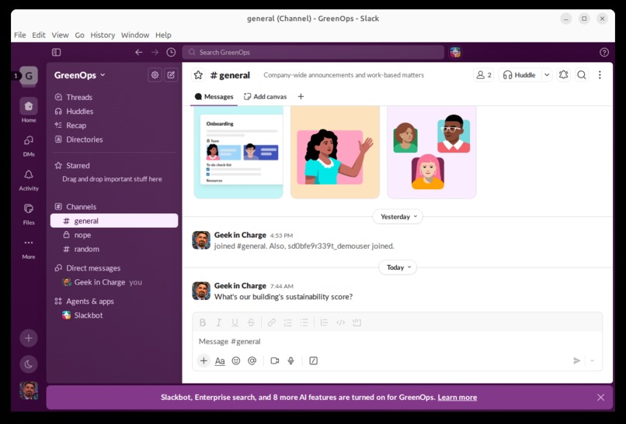
Task: Click the Message #general input field
Action: pos(397,342)
